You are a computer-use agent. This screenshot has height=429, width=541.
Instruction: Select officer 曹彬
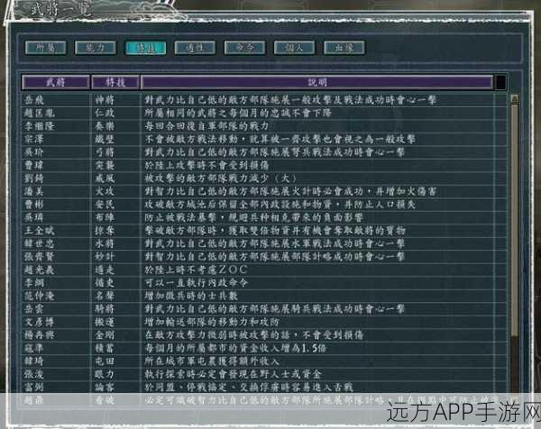[x=34, y=205]
